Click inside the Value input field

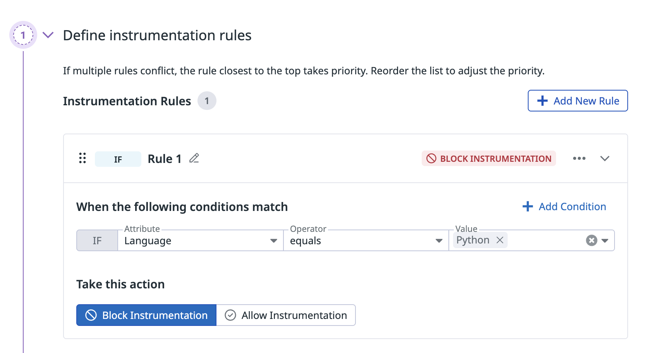[546, 240]
